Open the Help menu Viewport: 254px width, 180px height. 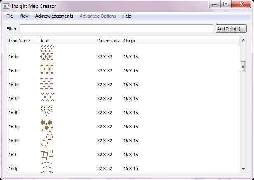pos(127,16)
